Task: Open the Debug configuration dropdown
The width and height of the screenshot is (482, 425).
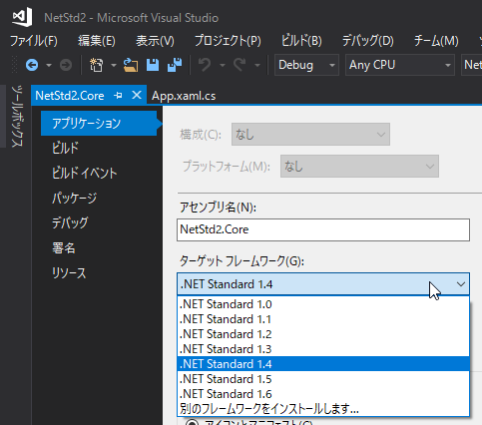Action: coord(306,65)
